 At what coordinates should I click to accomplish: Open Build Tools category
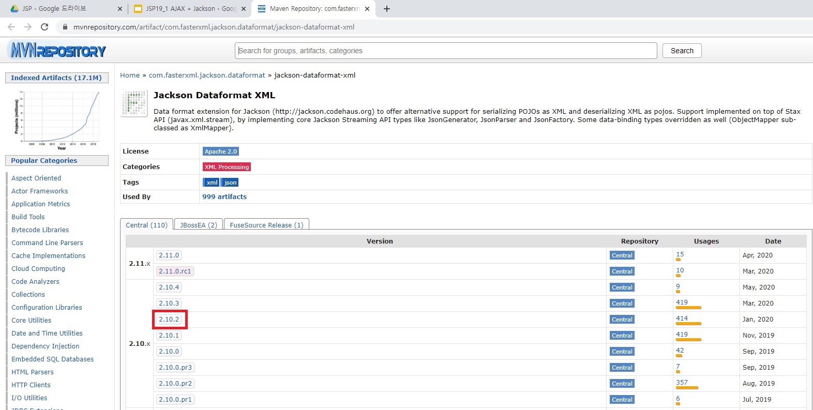28,217
